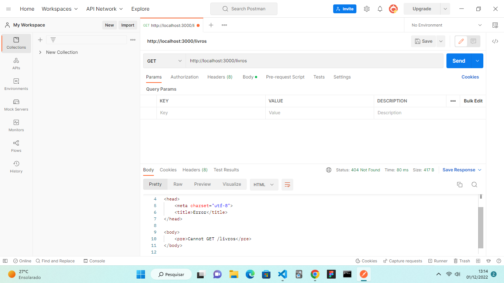Screen dimensions: 504x283
Task: Open Flows in sidebar
Action: coord(16,146)
